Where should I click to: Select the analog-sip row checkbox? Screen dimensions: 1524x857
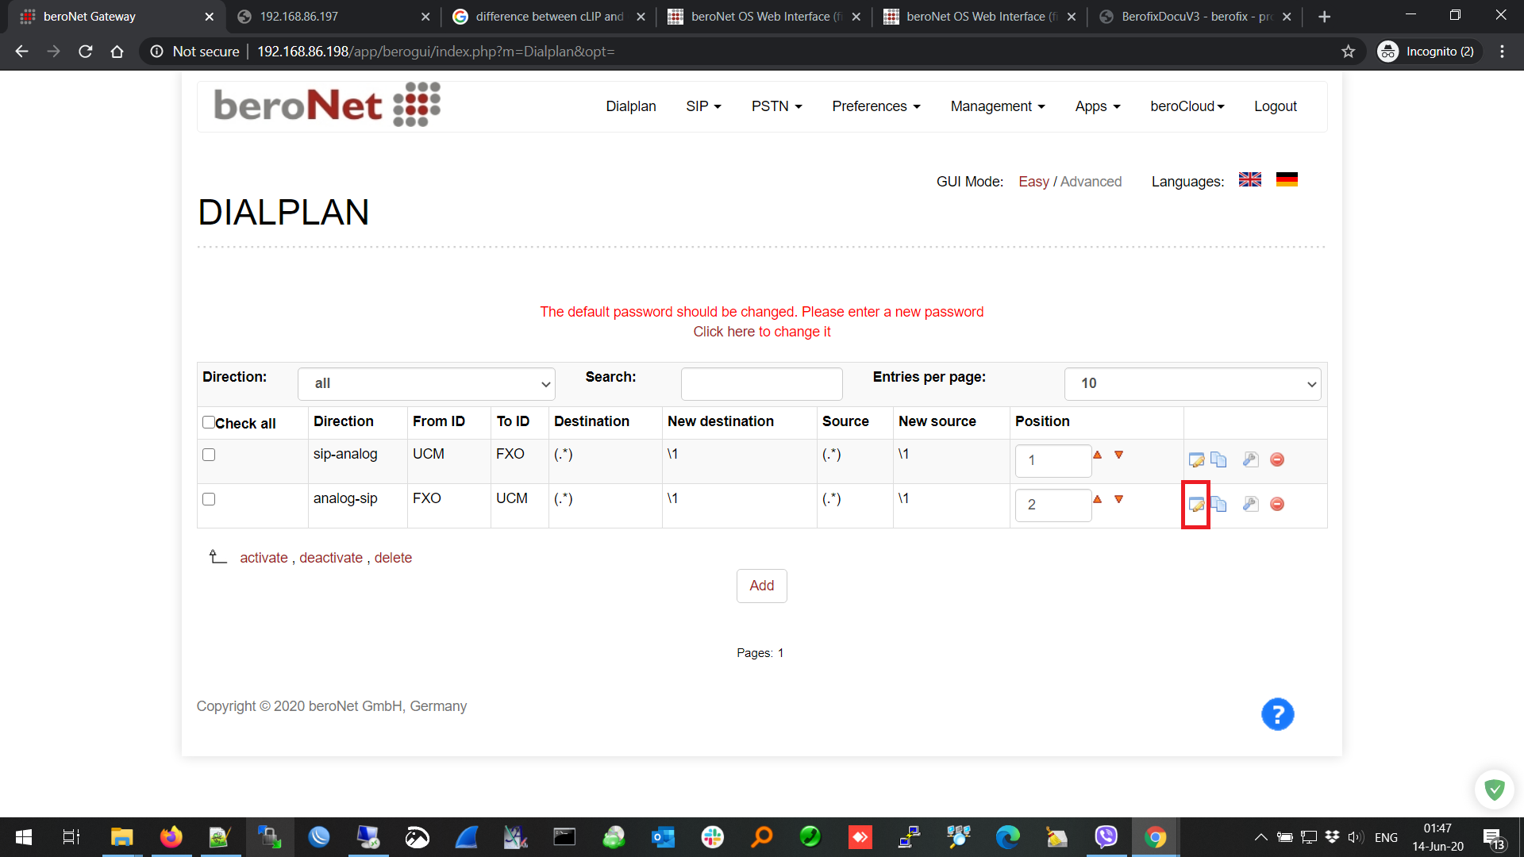click(x=209, y=499)
